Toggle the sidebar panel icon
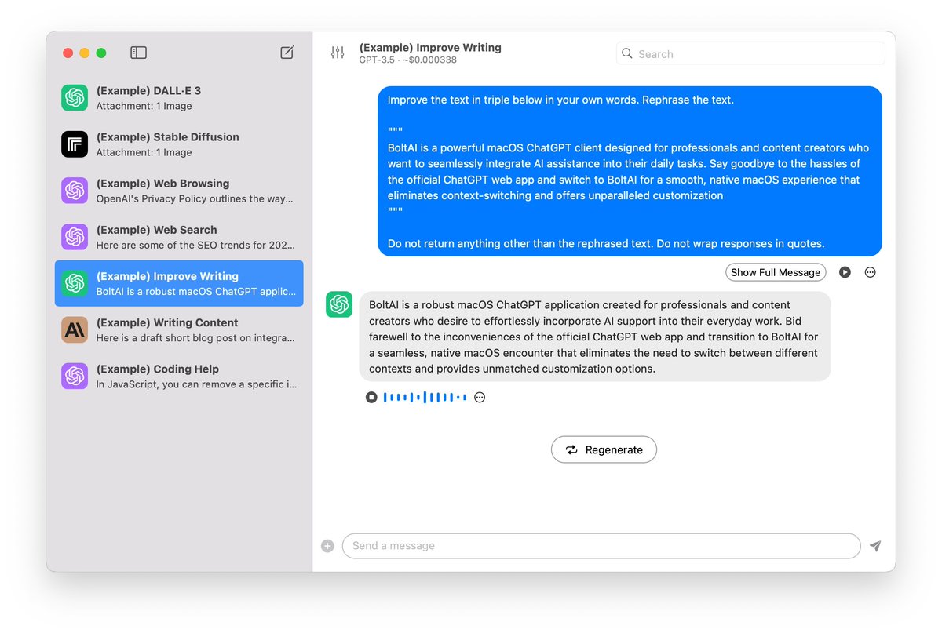Image resolution: width=942 pixels, height=633 pixels. click(138, 53)
